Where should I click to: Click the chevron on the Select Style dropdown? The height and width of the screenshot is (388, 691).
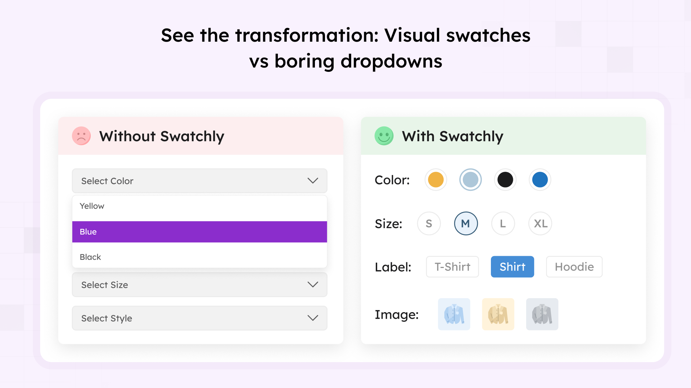tap(312, 318)
